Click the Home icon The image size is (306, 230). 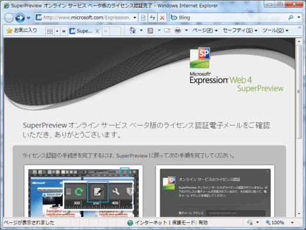[133, 30]
